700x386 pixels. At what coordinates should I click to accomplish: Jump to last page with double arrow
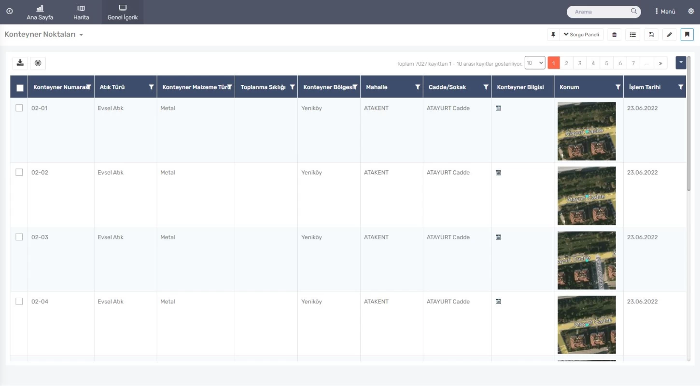click(x=660, y=63)
